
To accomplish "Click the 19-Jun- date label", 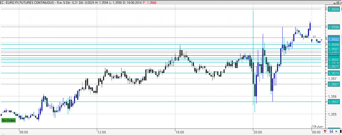I will 317,127.
